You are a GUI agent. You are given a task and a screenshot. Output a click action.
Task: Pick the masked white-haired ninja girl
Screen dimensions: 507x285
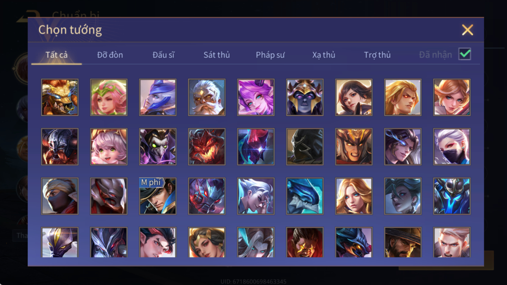[452, 147]
